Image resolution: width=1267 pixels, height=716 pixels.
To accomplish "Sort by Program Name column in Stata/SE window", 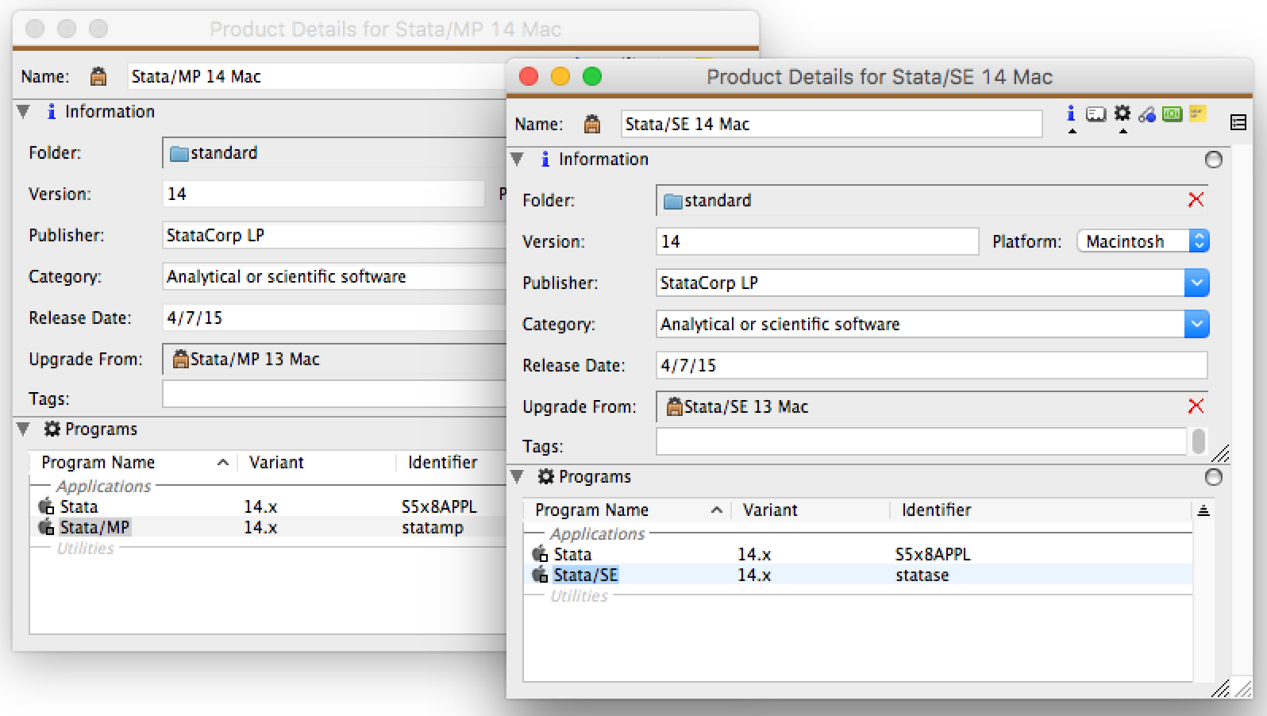I will pos(627,510).
